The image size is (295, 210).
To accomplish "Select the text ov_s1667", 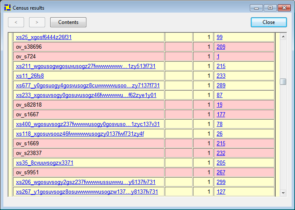I will coord(27,114).
